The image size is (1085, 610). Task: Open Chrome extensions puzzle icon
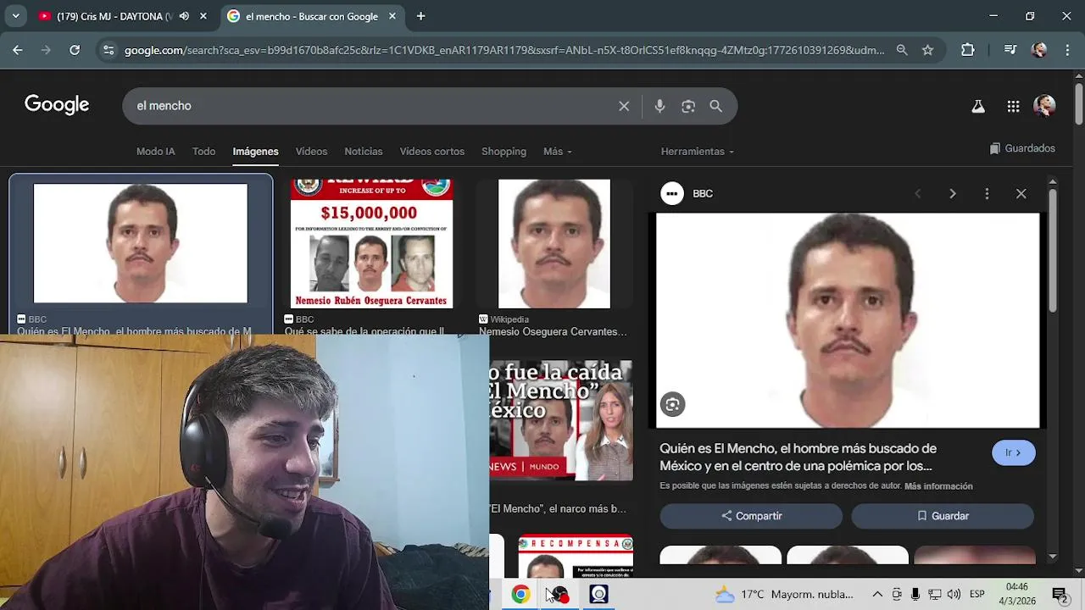click(x=968, y=50)
